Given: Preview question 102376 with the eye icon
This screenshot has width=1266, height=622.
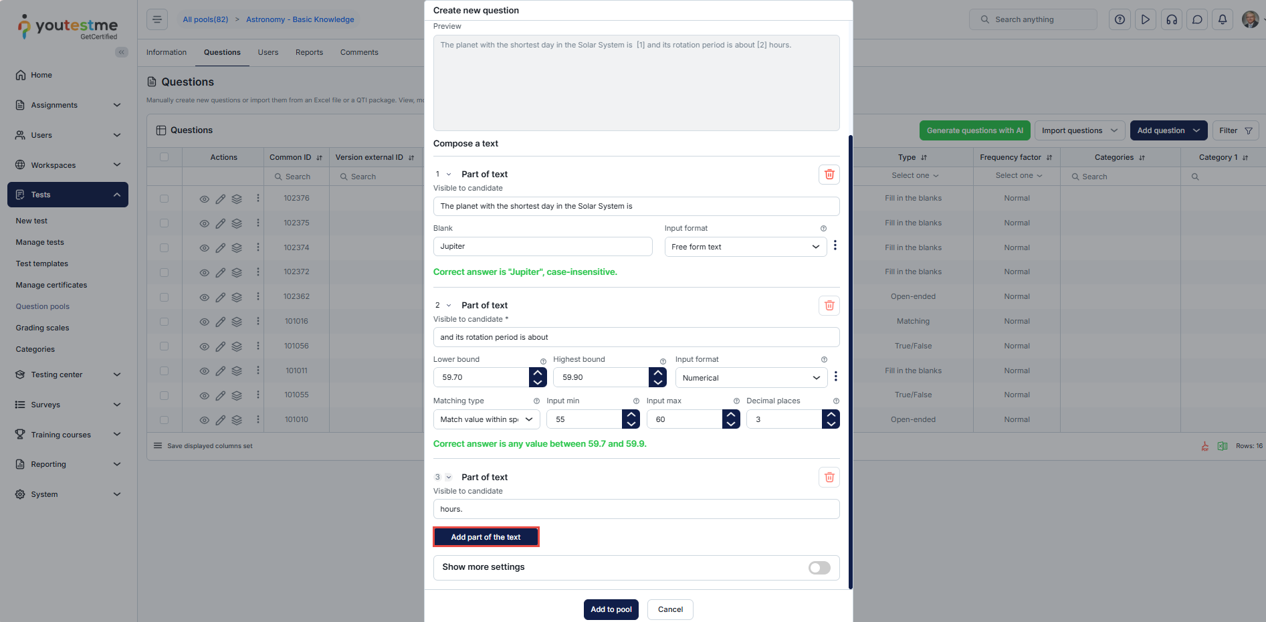Looking at the screenshot, I should click(x=205, y=199).
